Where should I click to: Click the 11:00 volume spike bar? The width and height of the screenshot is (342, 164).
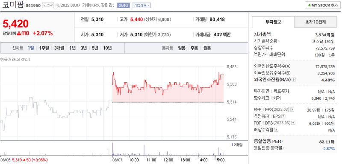[x=144, y=150]
